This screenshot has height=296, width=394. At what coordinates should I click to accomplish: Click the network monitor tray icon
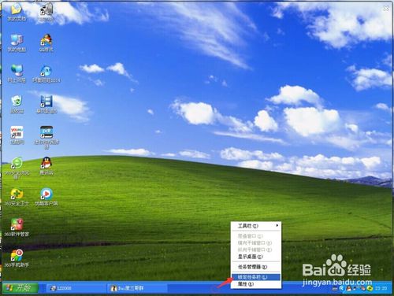(355, 289)
